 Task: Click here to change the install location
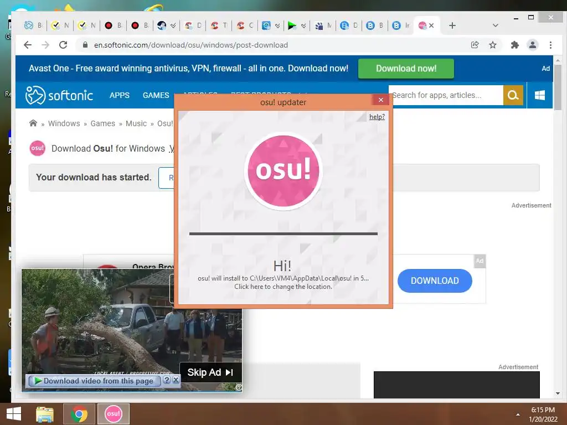pos(283,287)
